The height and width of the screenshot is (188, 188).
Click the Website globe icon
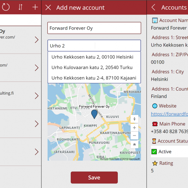tap(155, 106)
